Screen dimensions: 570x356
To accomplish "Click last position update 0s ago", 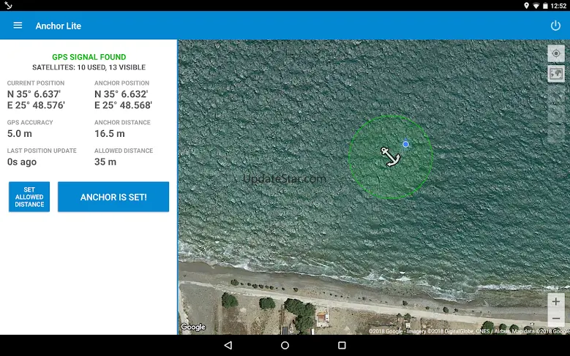I will (x=22, y=162).
